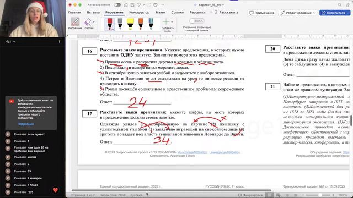Select the gray pencil

pyautogui.click(x=120, y=24)
